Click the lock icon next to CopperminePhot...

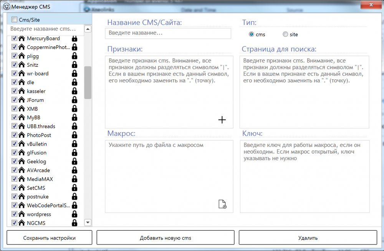[x=74, y=47]
